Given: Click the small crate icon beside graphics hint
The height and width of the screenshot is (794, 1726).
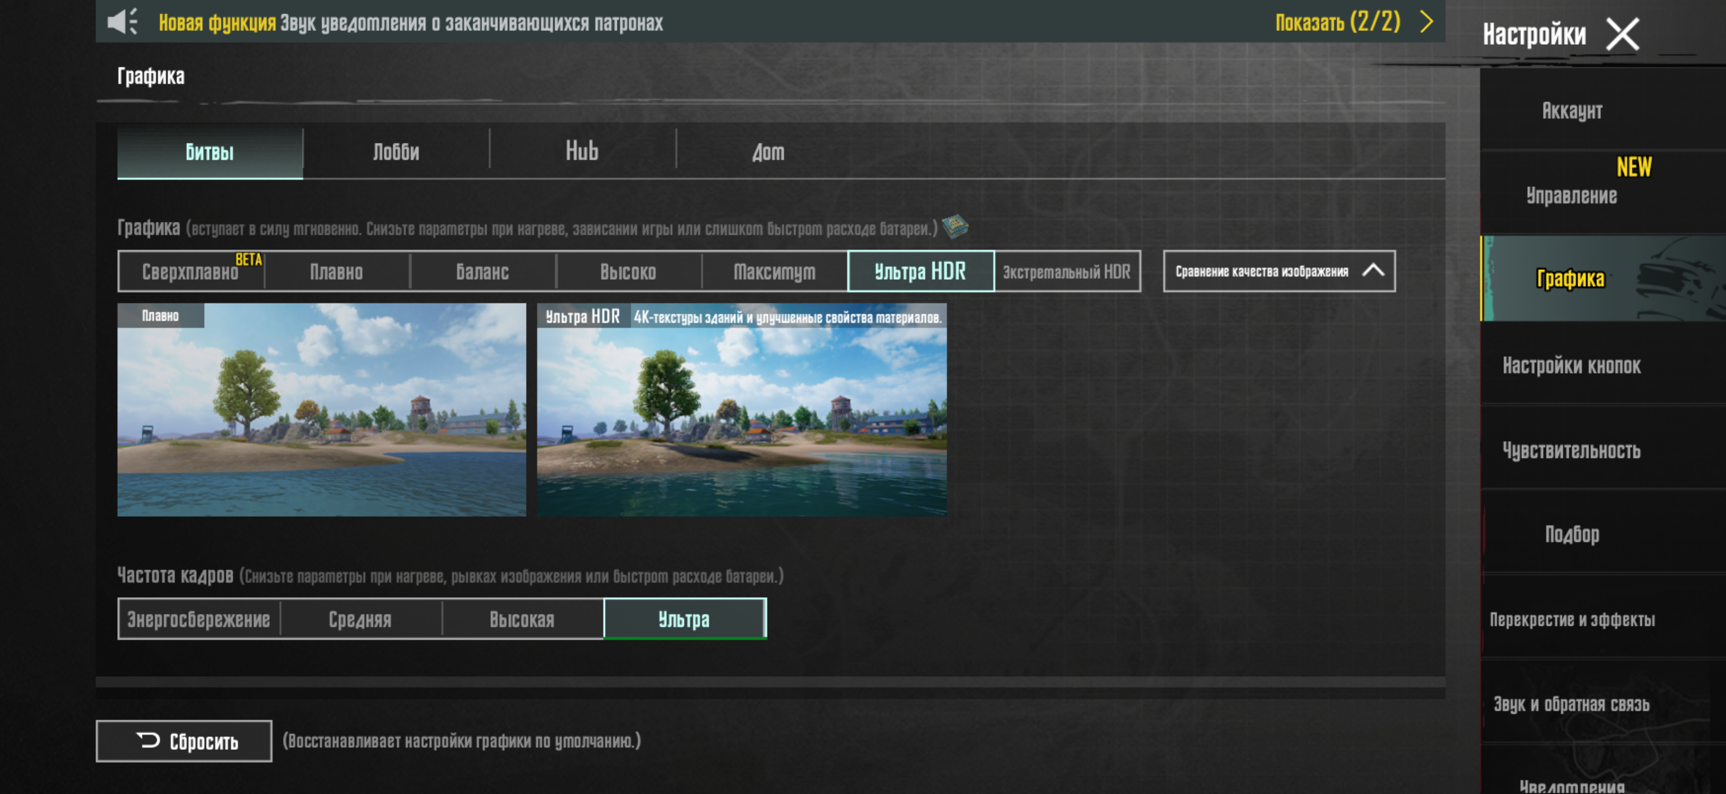Looking at the screenshot, I should [955, 226].
